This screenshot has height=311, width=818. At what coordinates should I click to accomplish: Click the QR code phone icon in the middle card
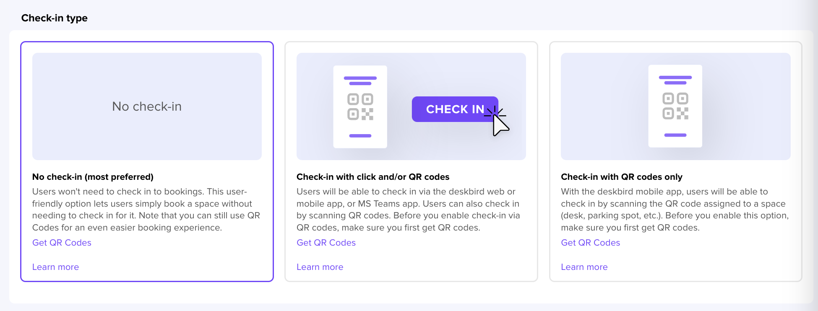pyautogui.click(x=360, y=106)
